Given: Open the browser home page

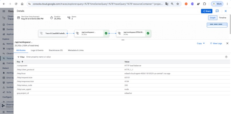Looking at the screenshot, I should (22, 4).
